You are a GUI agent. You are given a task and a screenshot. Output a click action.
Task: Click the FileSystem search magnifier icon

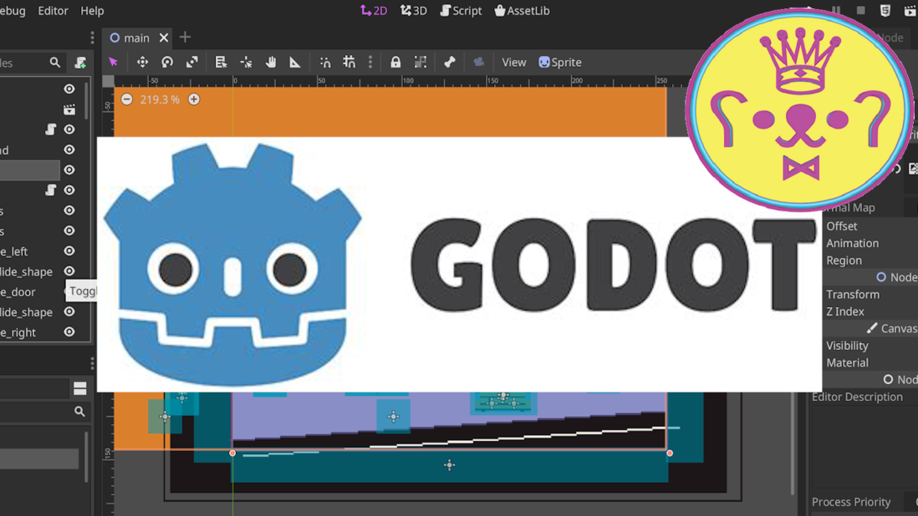click(79, 412)
